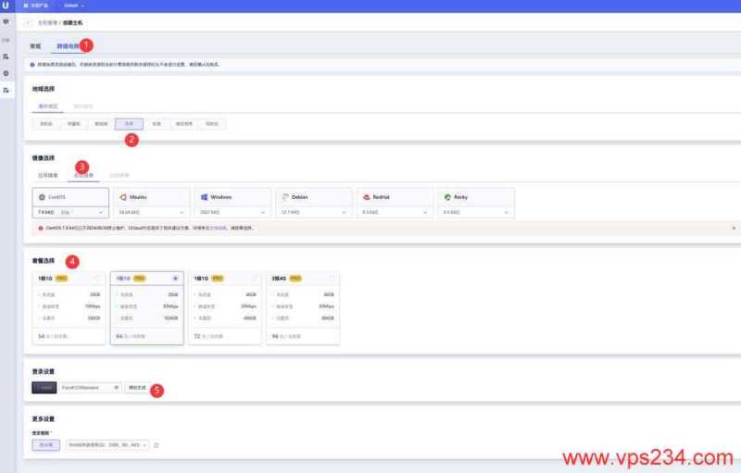Switch to the 常规 tab
Screen dimensions: 741x473
pos(35,44)
